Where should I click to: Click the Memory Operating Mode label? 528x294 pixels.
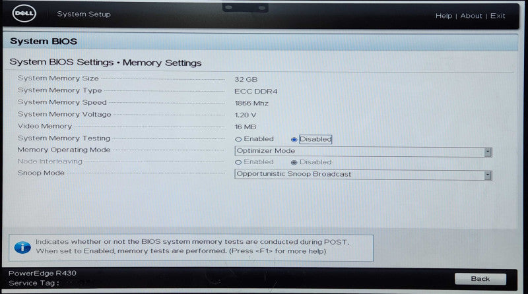64,150
